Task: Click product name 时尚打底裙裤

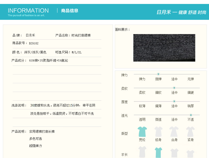Action: (x=81, y=35)
